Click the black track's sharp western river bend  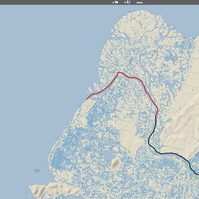click(149, 141)
